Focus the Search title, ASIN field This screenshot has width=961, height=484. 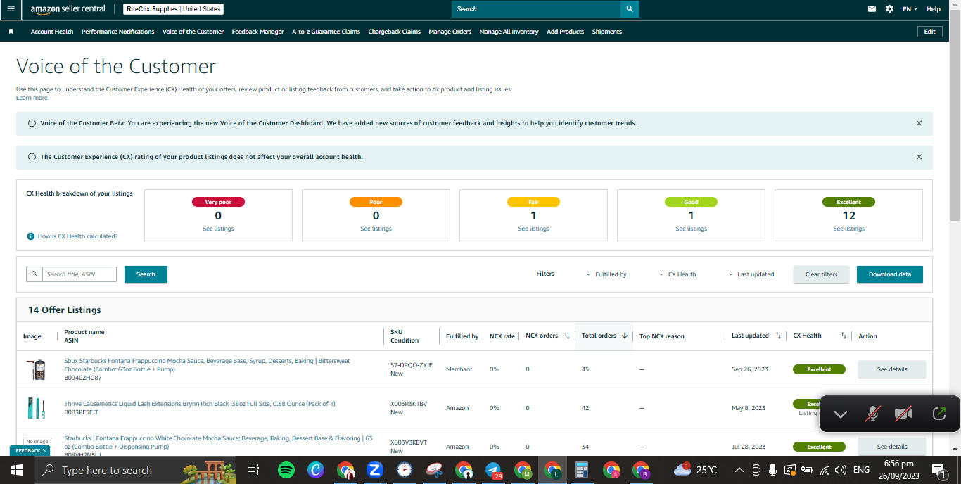79,274
